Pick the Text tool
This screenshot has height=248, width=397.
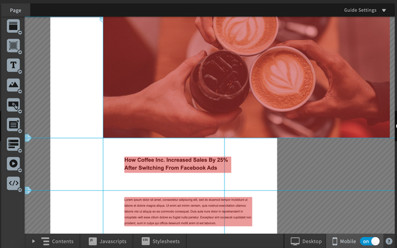click(13, 65)
